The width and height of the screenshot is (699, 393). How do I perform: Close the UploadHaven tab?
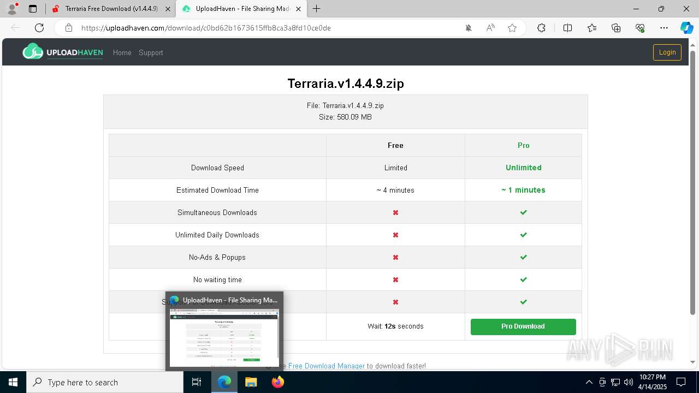click(299, 9)
